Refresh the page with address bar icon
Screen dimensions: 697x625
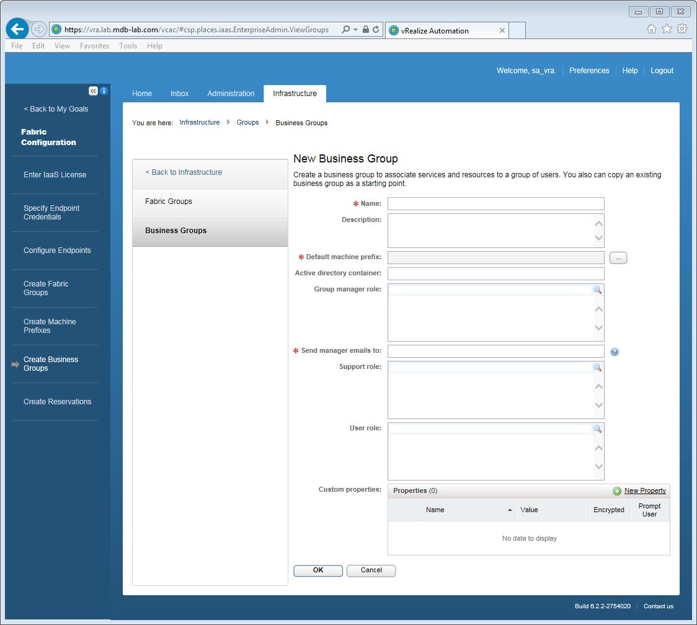[x=376, y=30]
